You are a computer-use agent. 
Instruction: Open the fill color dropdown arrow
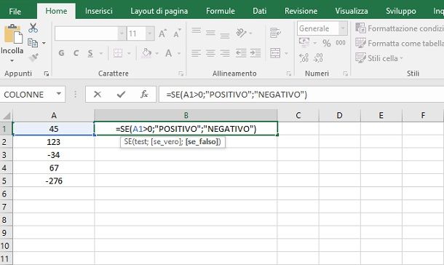156,53
